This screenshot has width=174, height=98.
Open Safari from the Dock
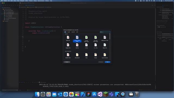click(x=66, y=94)
